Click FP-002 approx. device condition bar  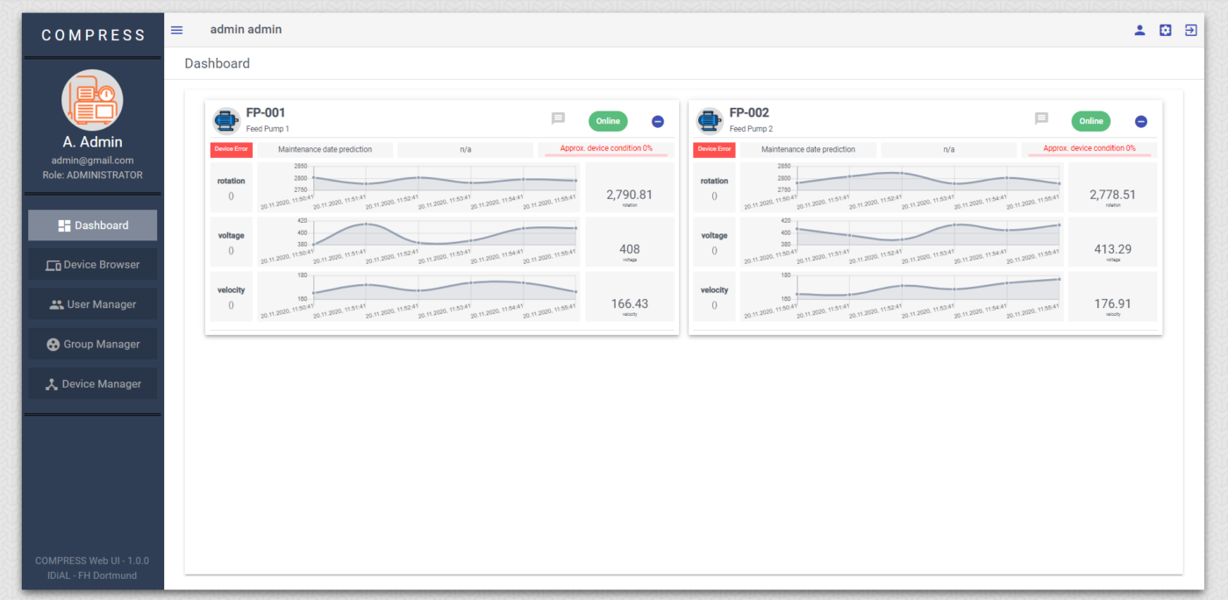1089,149
